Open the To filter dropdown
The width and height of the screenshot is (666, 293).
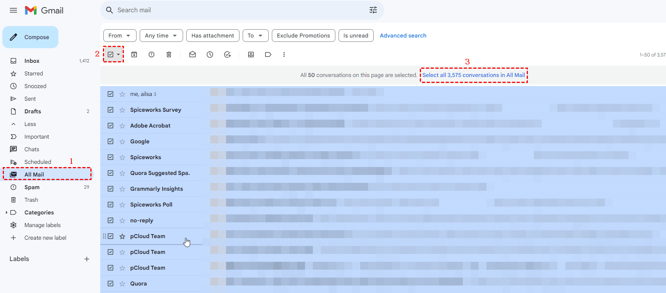coord(256,36)
